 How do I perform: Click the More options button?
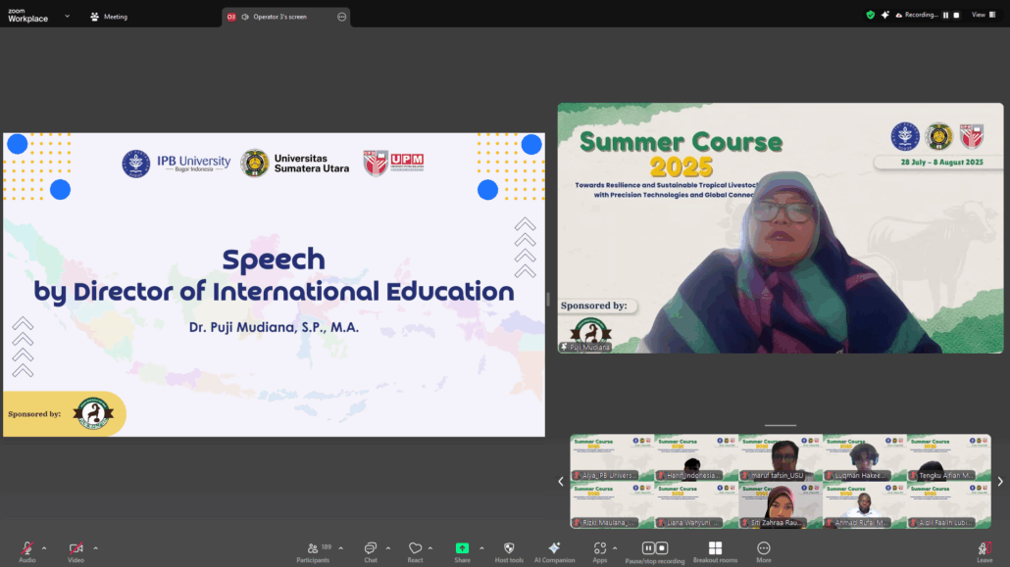(x=764, y=548)
